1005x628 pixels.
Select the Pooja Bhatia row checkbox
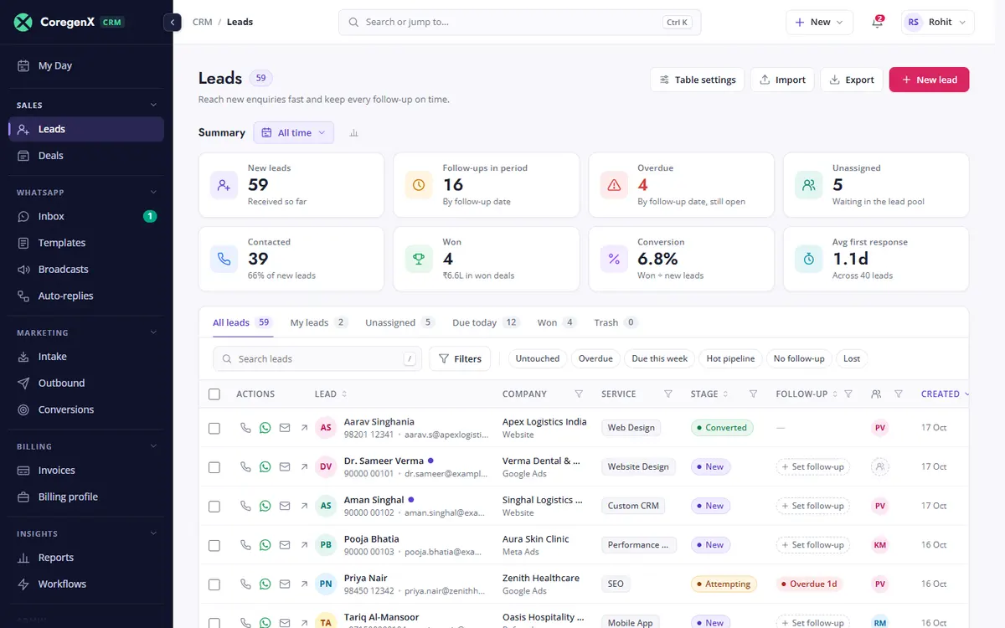tap(214, 545)
